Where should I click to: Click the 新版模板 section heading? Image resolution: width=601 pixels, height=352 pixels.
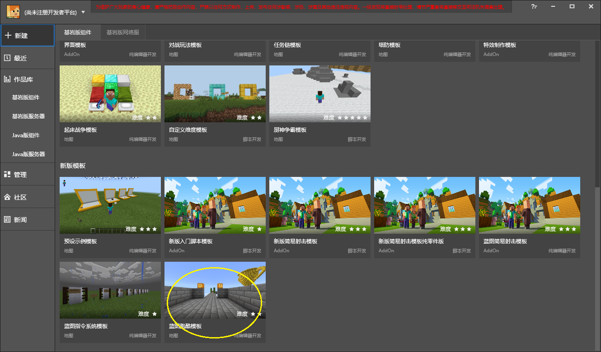pos(73,166)
